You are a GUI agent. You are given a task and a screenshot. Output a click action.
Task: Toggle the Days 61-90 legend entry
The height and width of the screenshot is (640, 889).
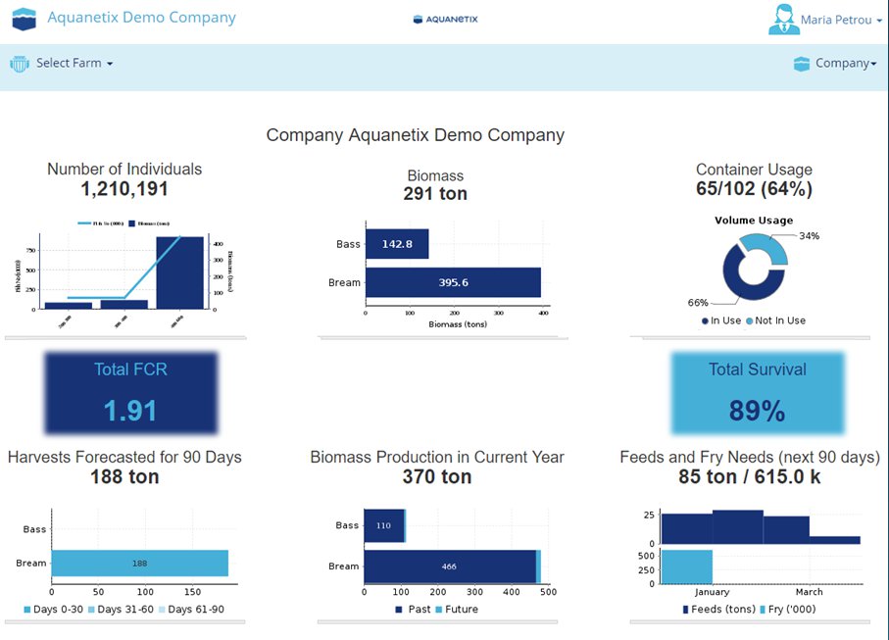[191, 610]
